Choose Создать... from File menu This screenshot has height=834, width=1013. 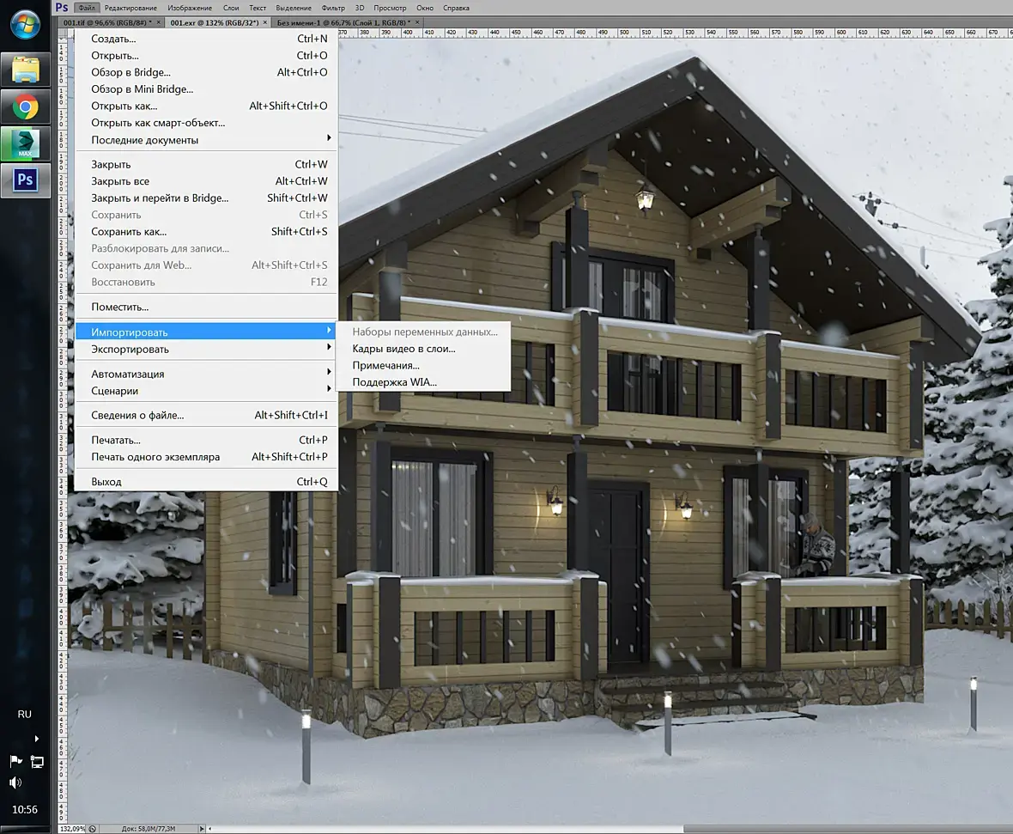click(206, 39)
